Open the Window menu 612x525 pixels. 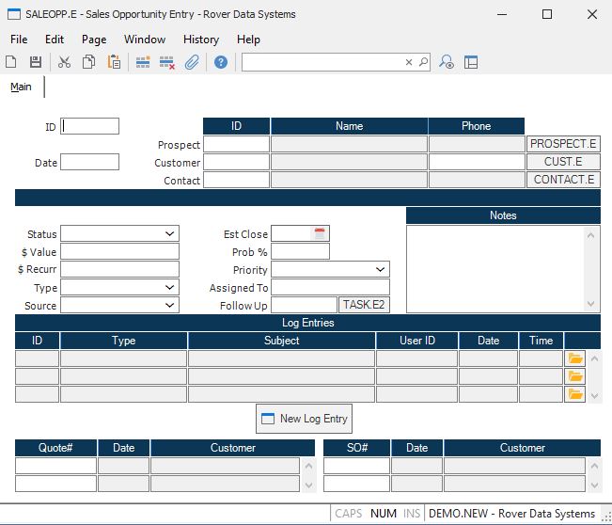[145, 40]
